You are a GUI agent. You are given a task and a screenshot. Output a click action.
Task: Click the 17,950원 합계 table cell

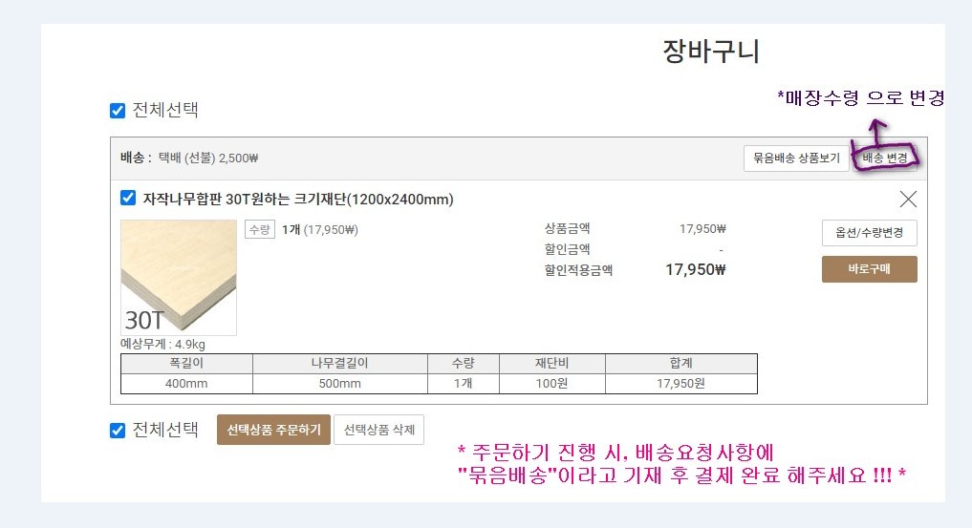(680, 384)
